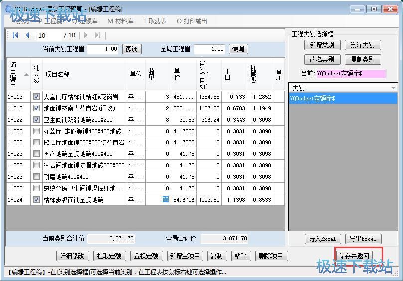The height and width of the screenshot is (281, 403).
Task: Click 数量 column header
Action: point(158,74)
